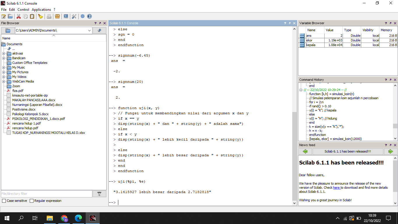398x224 pixels.
Task: Close the News feed panel
Action: coord(395,145)
